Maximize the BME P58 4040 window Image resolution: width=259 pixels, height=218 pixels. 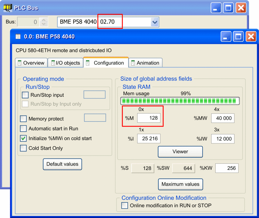click(238, 37)
